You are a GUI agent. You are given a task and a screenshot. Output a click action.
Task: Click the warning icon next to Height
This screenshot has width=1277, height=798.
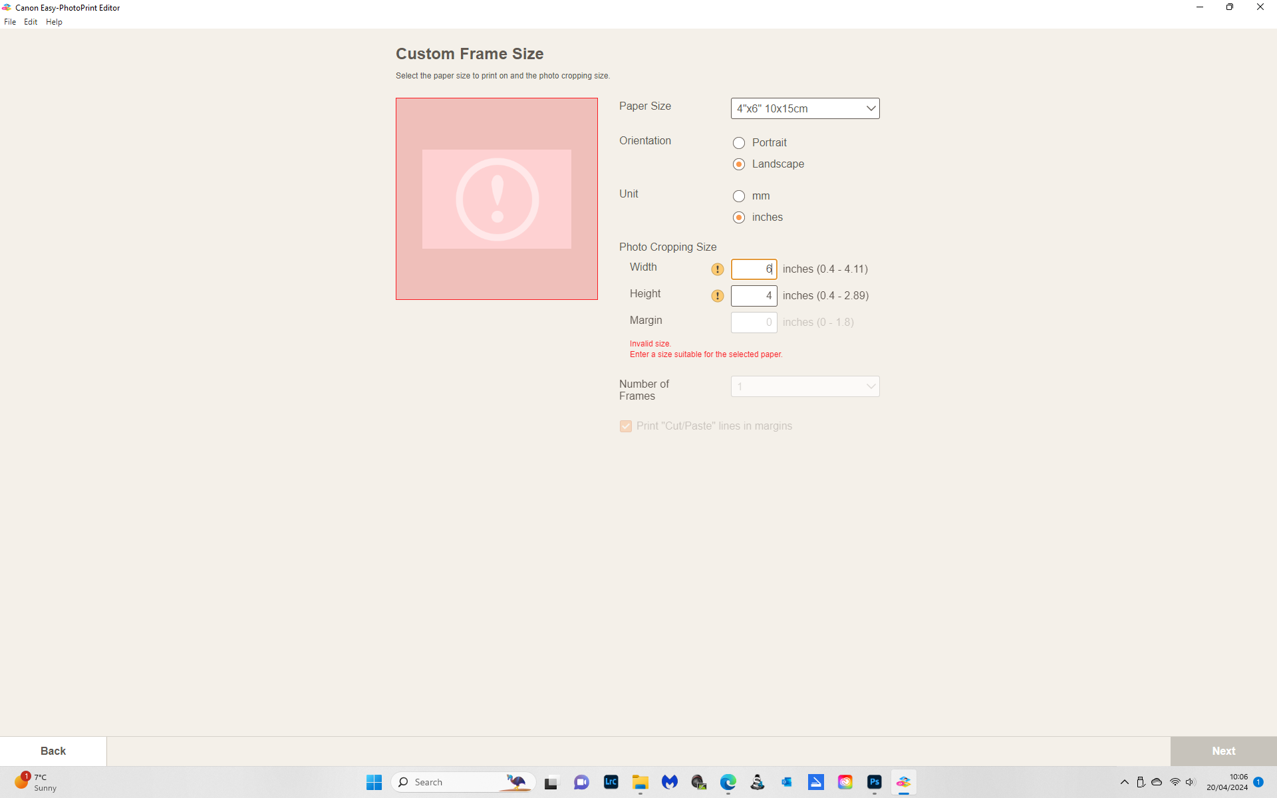click(x=717, y=296)
